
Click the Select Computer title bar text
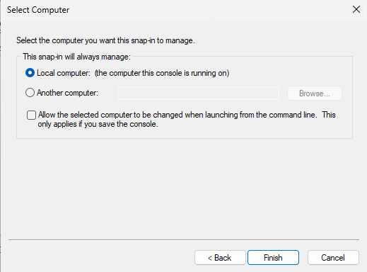pyautogui.click(x=38, y=10)
